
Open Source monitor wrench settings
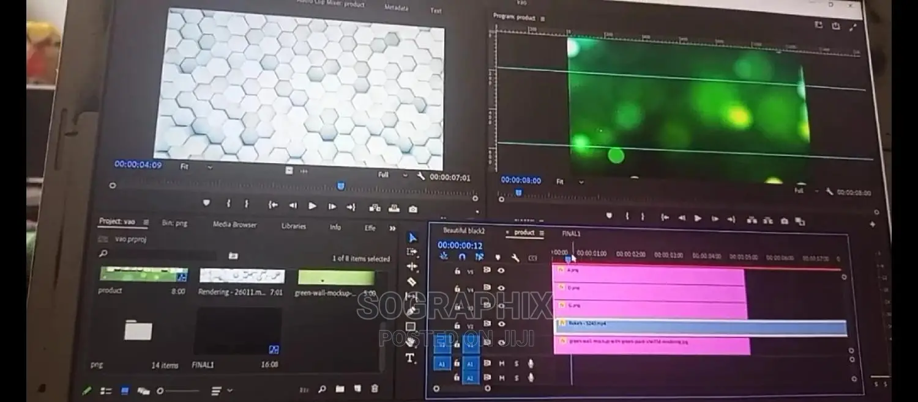[x=421, y=176]
